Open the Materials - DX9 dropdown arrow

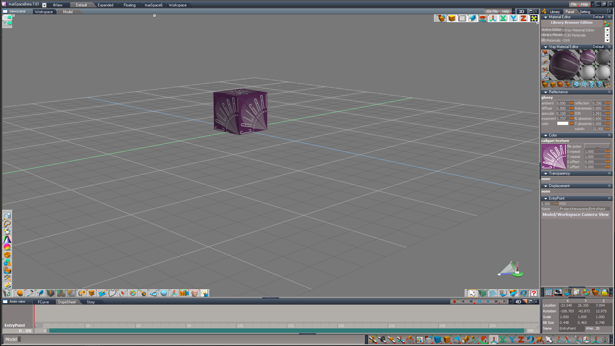pyautogui.click(x=607, y=40)
